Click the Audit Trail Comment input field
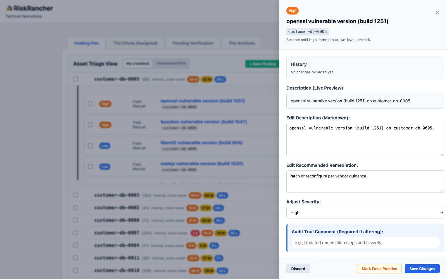 (x=366, y=242)
